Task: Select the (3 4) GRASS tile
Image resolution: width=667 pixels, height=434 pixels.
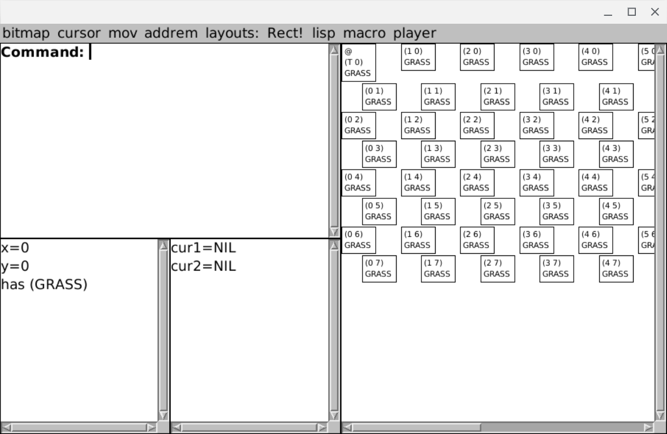Action: coord(536,182)
